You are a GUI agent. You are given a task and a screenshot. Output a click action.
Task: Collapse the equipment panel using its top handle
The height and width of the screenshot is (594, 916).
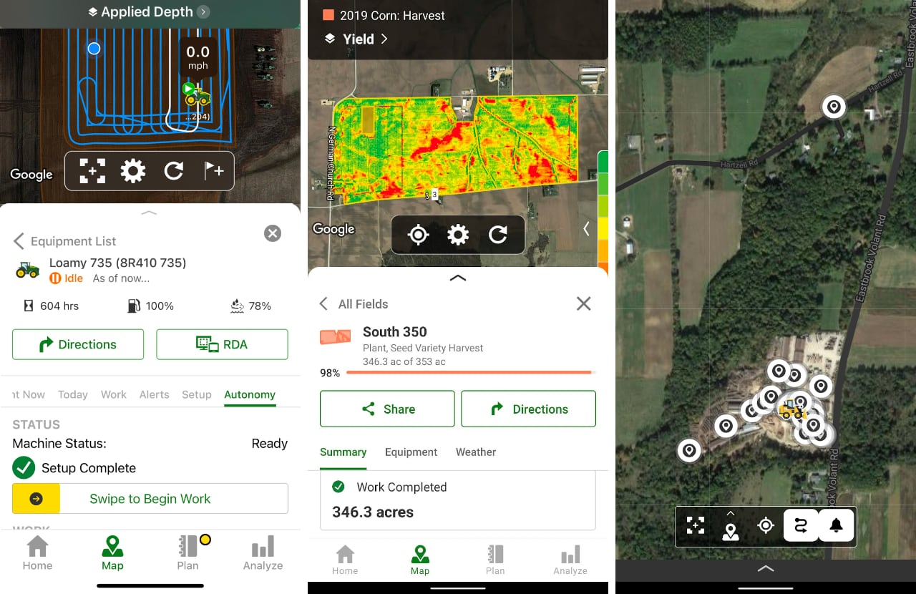(149, 213)
